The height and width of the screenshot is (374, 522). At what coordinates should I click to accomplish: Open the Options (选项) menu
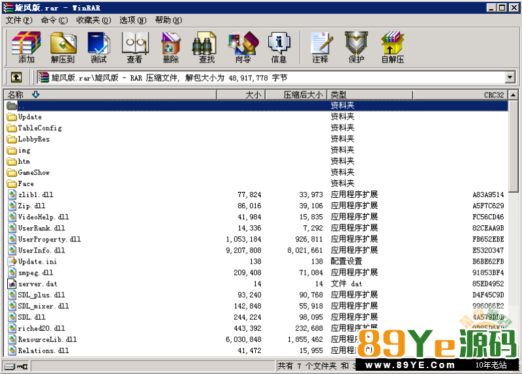click(133, 20)
